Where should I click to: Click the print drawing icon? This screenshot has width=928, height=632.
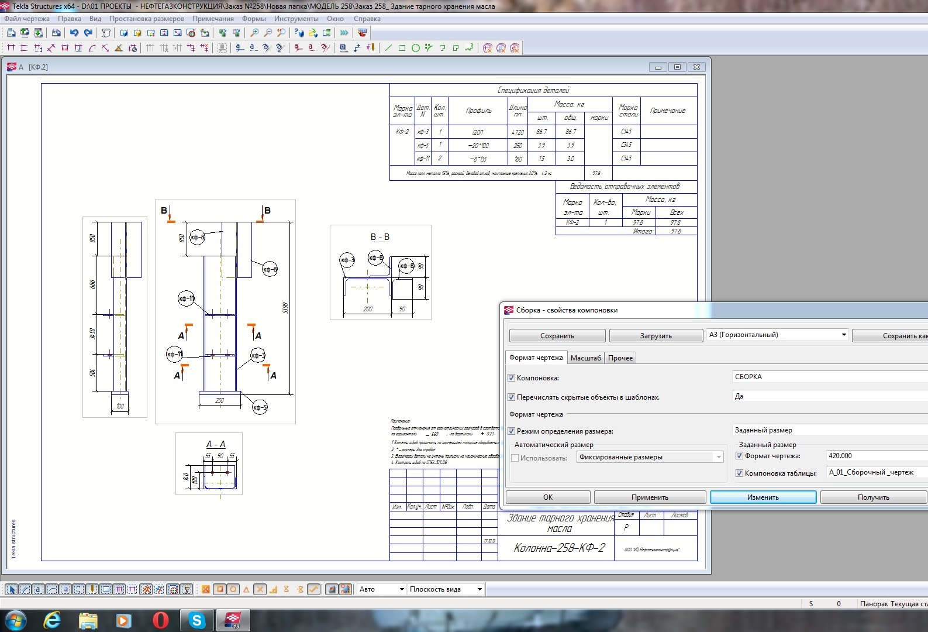[56, 33]
